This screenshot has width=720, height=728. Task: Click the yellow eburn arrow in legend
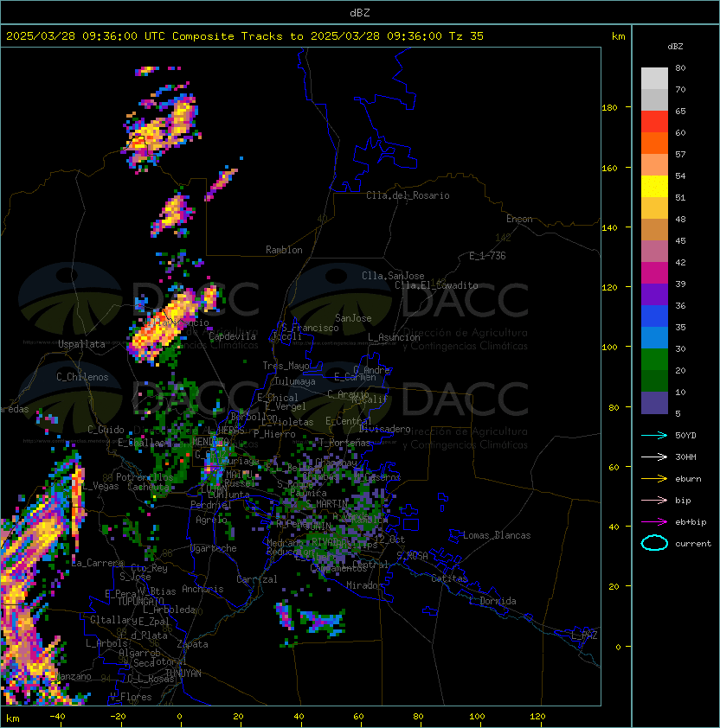654,479
